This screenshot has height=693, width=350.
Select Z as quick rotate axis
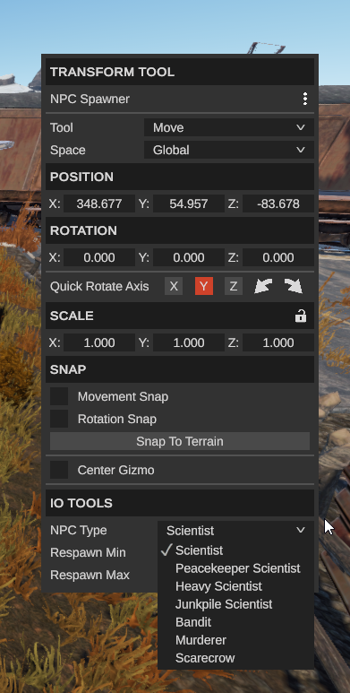coord(234,286)
